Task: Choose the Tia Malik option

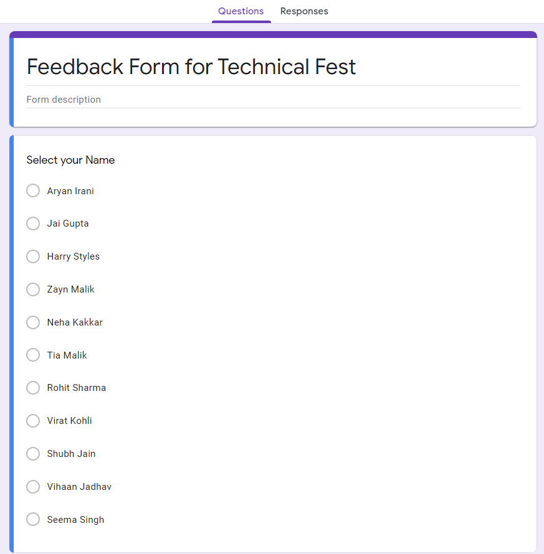Action: [x=33, y=355]
